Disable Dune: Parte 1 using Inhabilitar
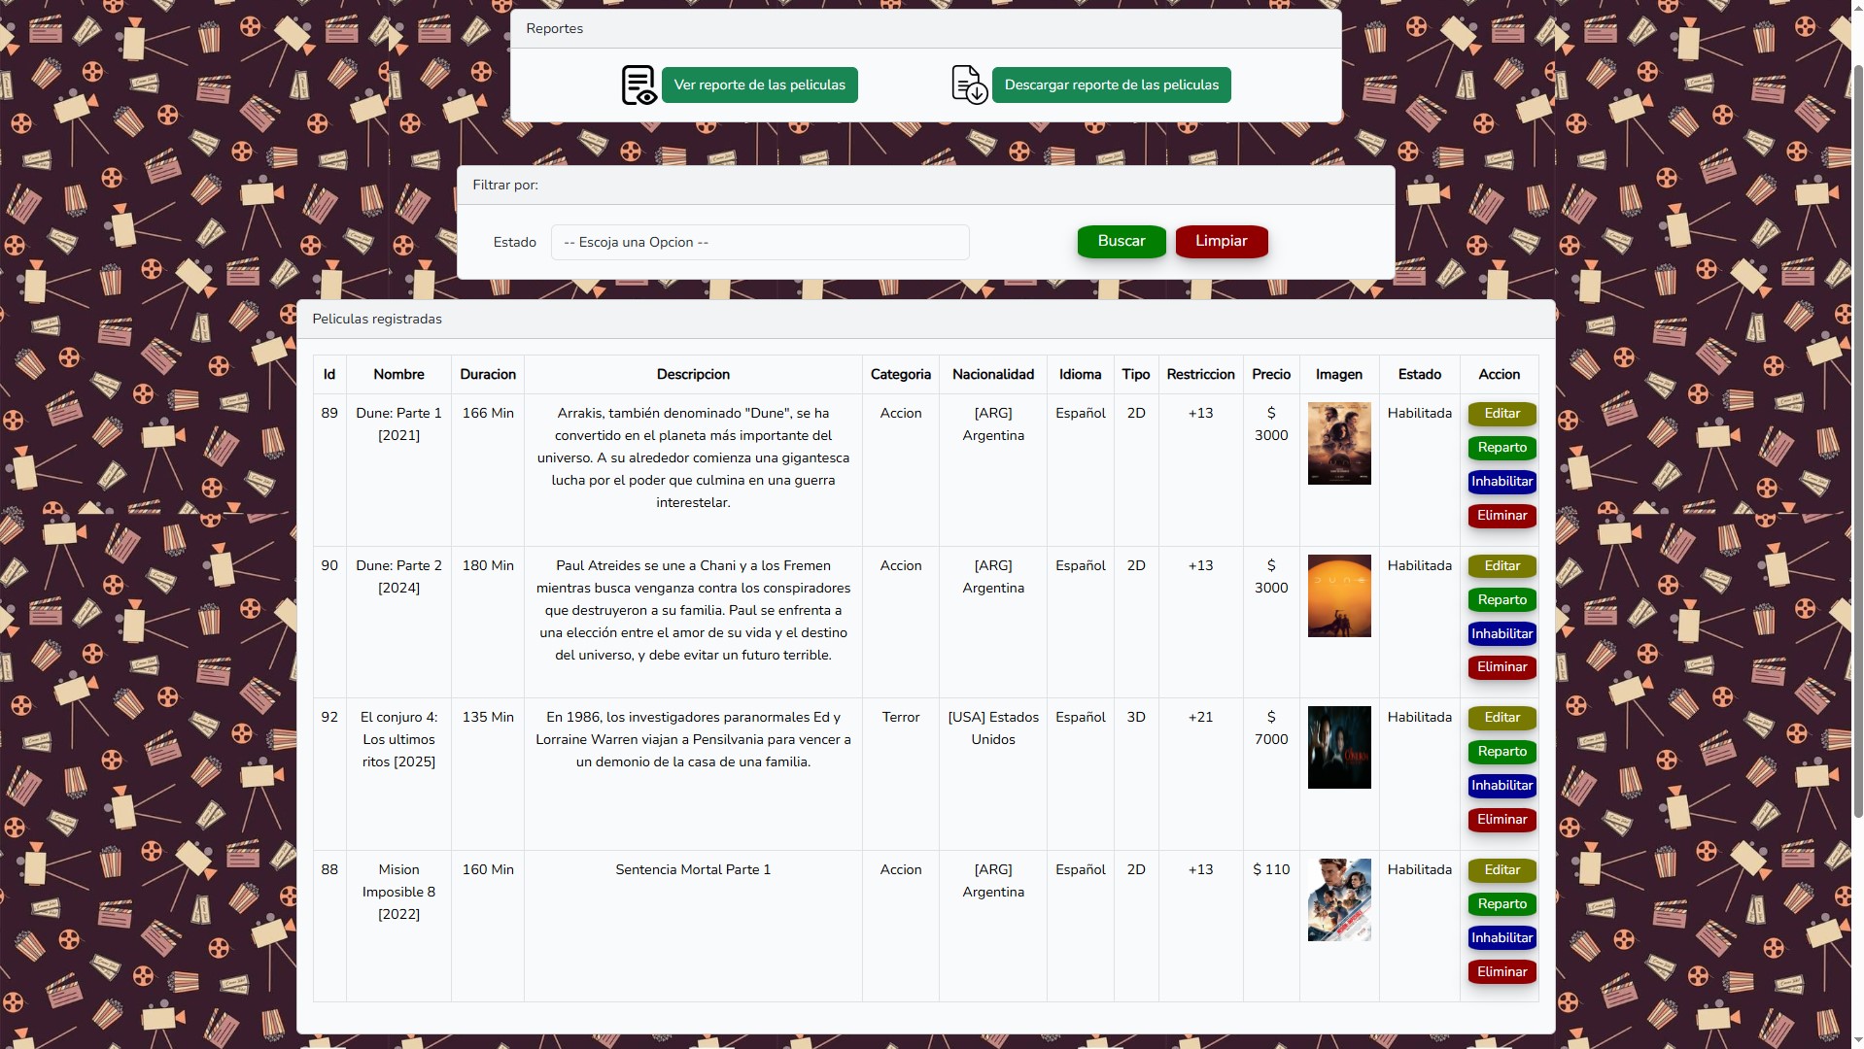This screenshot has width=1864, height=1049. coord(1502,482)
